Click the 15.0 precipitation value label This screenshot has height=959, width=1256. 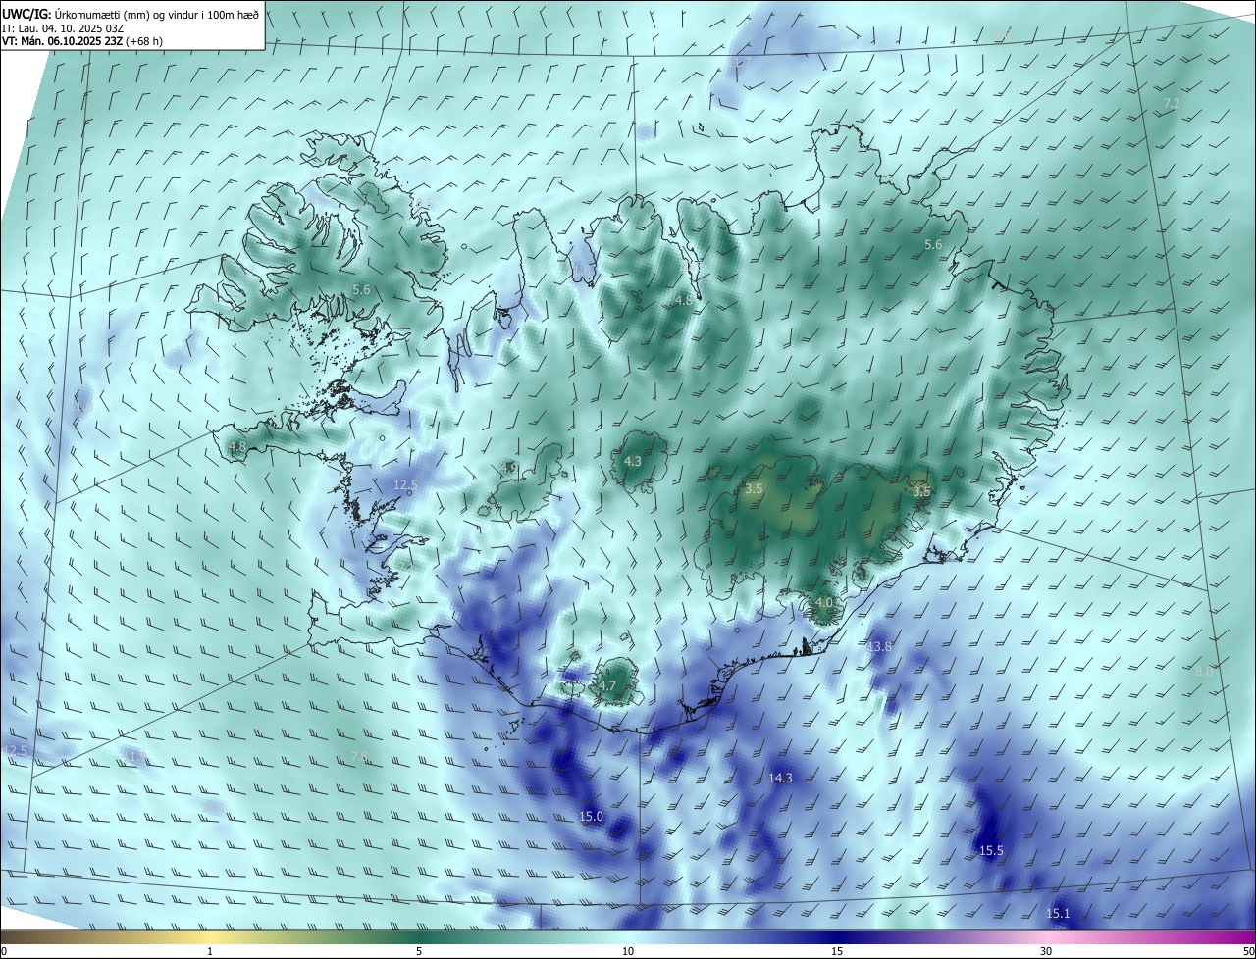click(591, 816)
